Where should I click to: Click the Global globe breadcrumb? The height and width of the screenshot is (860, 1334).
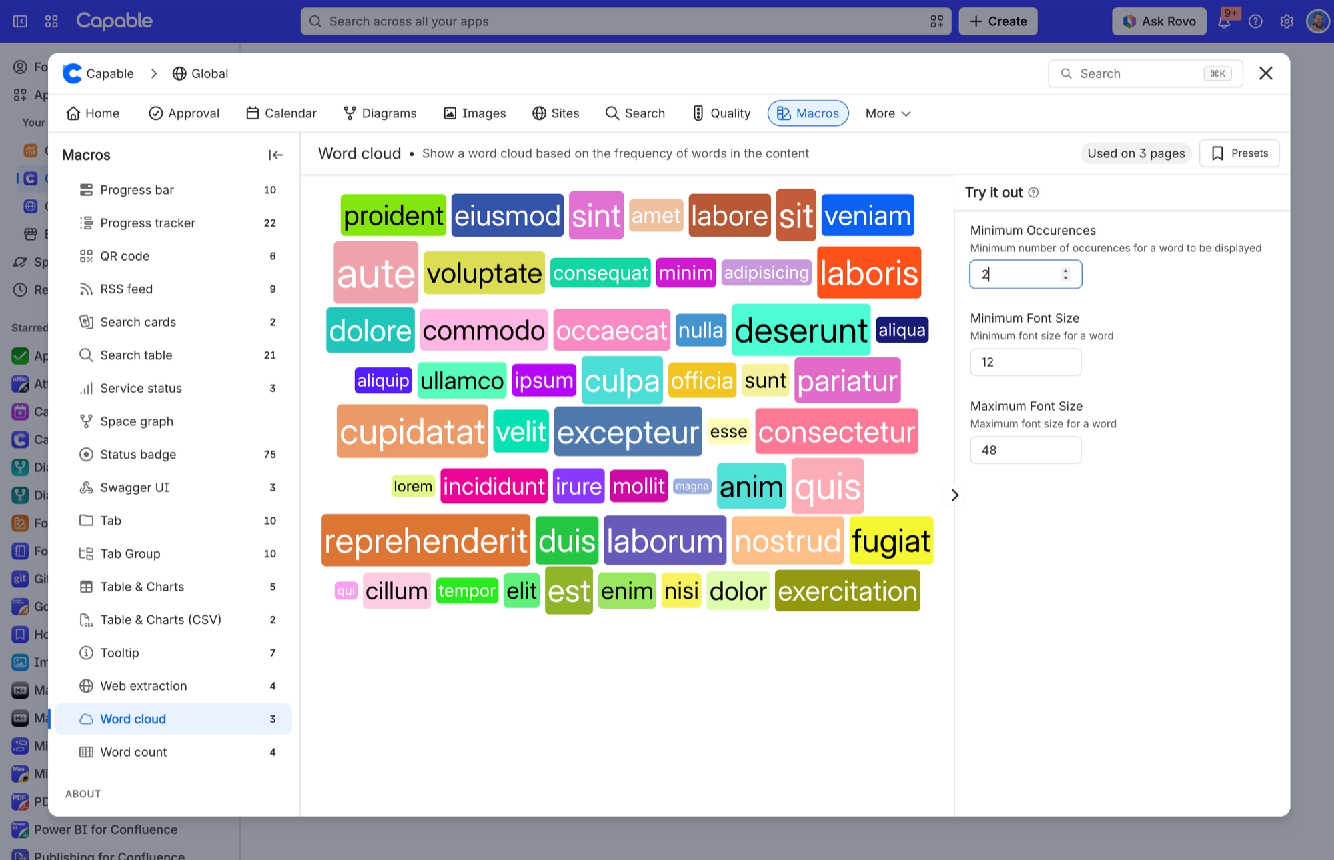tap(200, 73)
